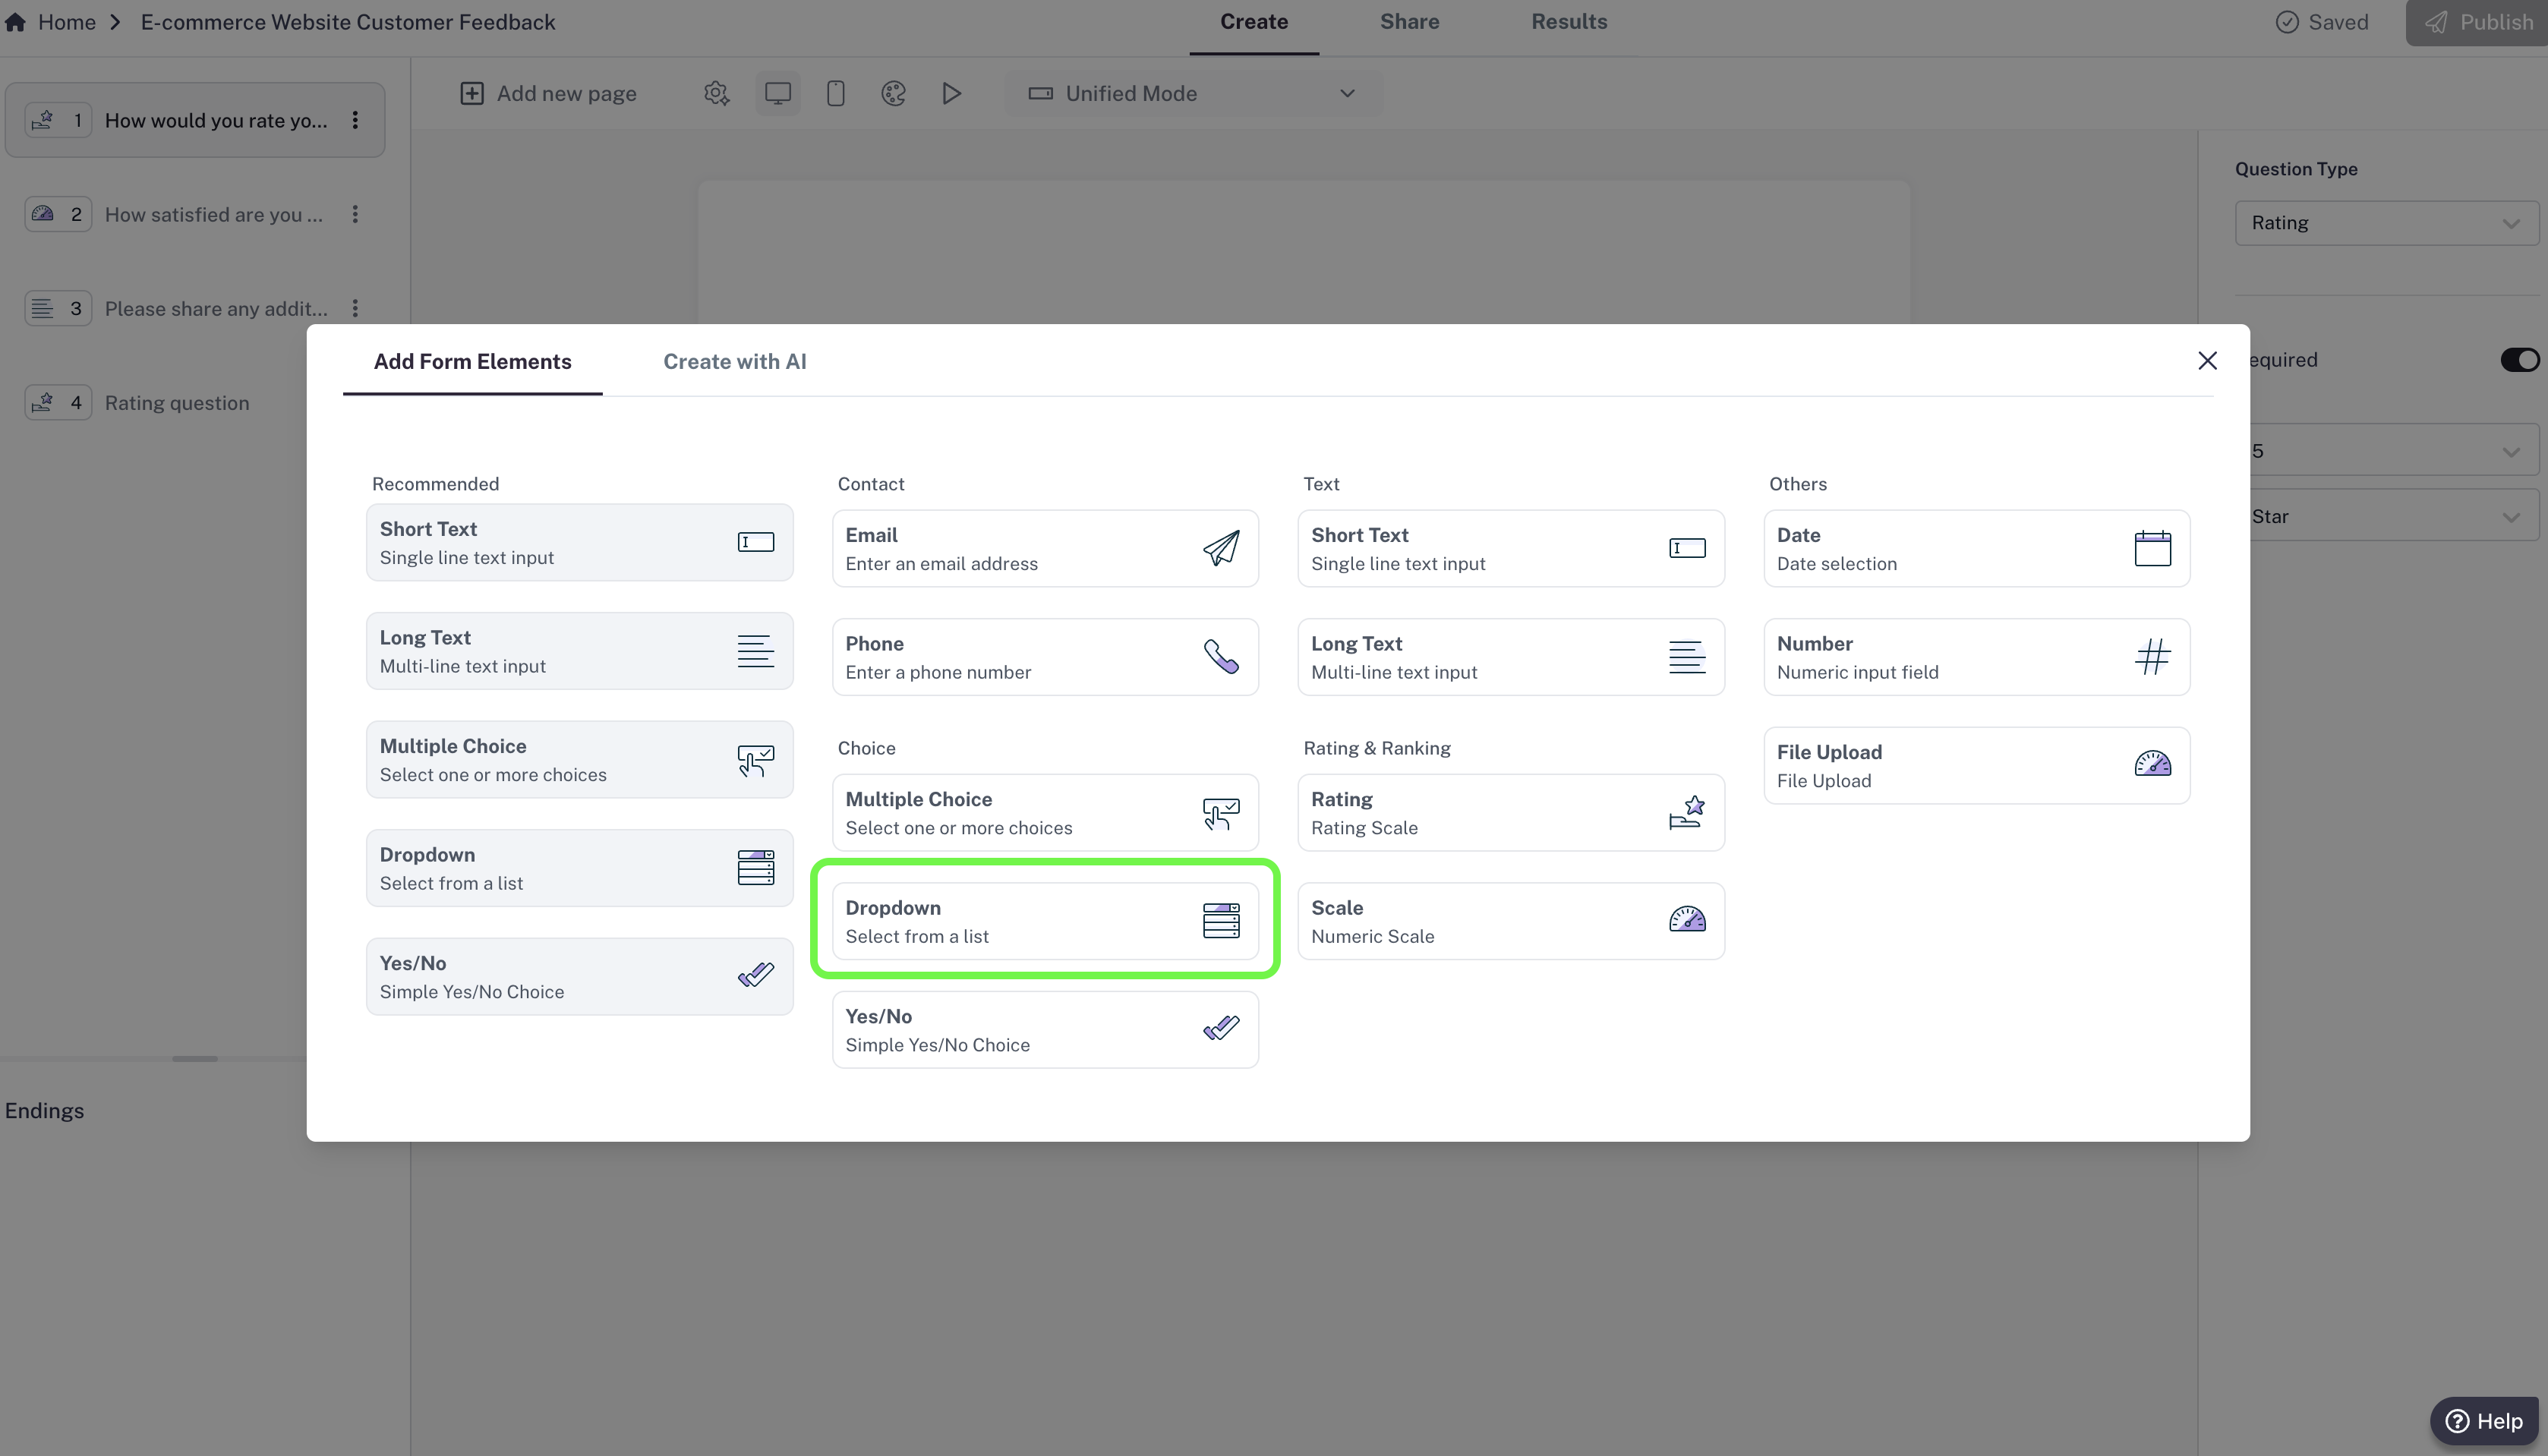Add the Email contact element
The width and height of the screenshot is (2548, 1456).
coord(1044,548)
